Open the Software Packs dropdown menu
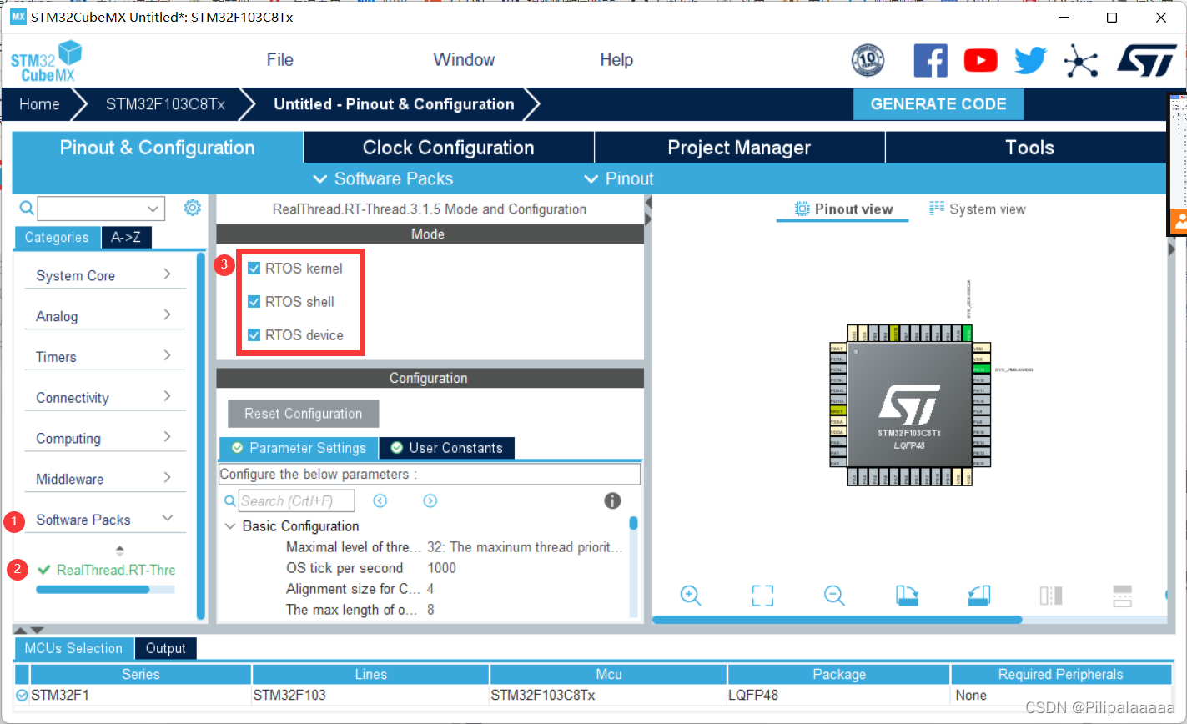The image size is (1187, 724). [x=383, y=178]
